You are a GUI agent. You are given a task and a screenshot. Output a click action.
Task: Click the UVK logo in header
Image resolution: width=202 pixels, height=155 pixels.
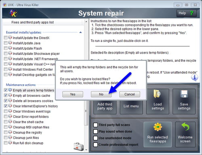13,13
